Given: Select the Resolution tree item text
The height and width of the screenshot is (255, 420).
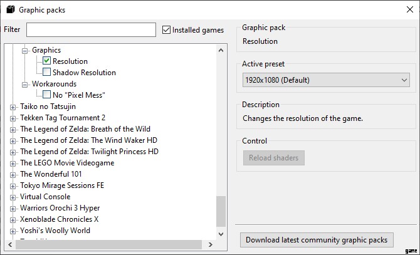Looking at the screenshot, I should click(70, 61).
